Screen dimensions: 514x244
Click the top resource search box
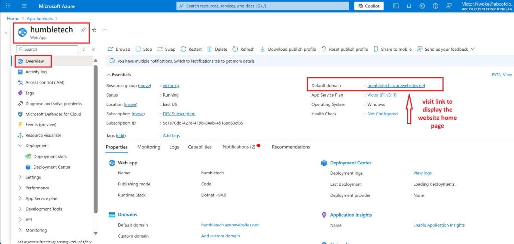pos(263,6)
